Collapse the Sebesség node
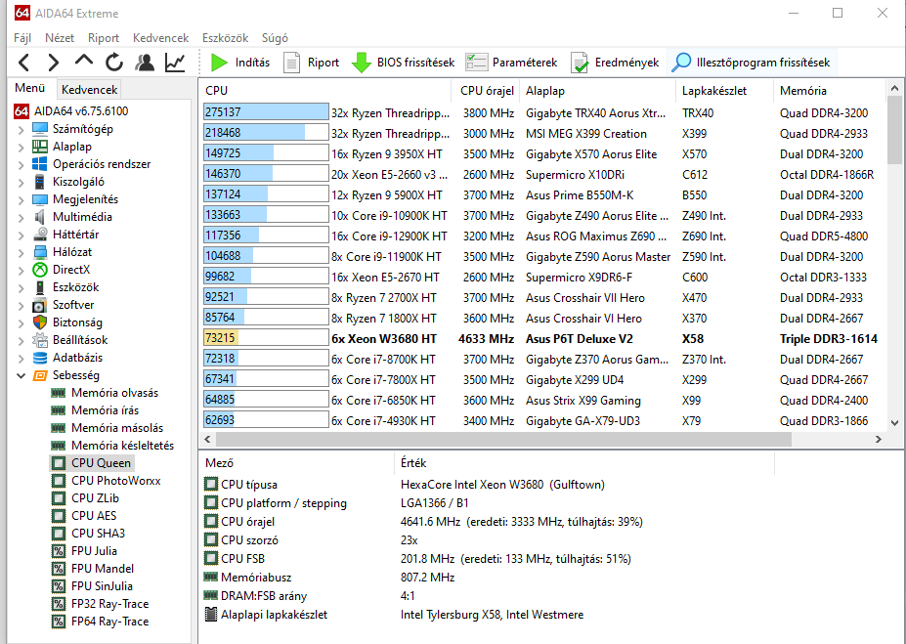 [x=21, y=376]
